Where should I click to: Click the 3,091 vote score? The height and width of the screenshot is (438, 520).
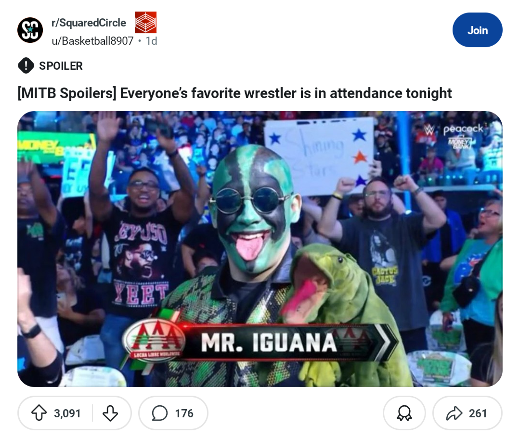67,413
